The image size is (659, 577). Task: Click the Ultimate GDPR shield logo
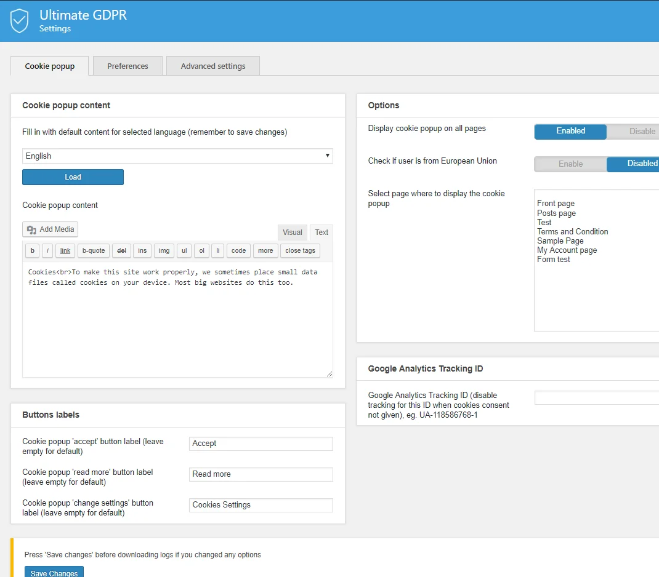[x=18, y=20]
